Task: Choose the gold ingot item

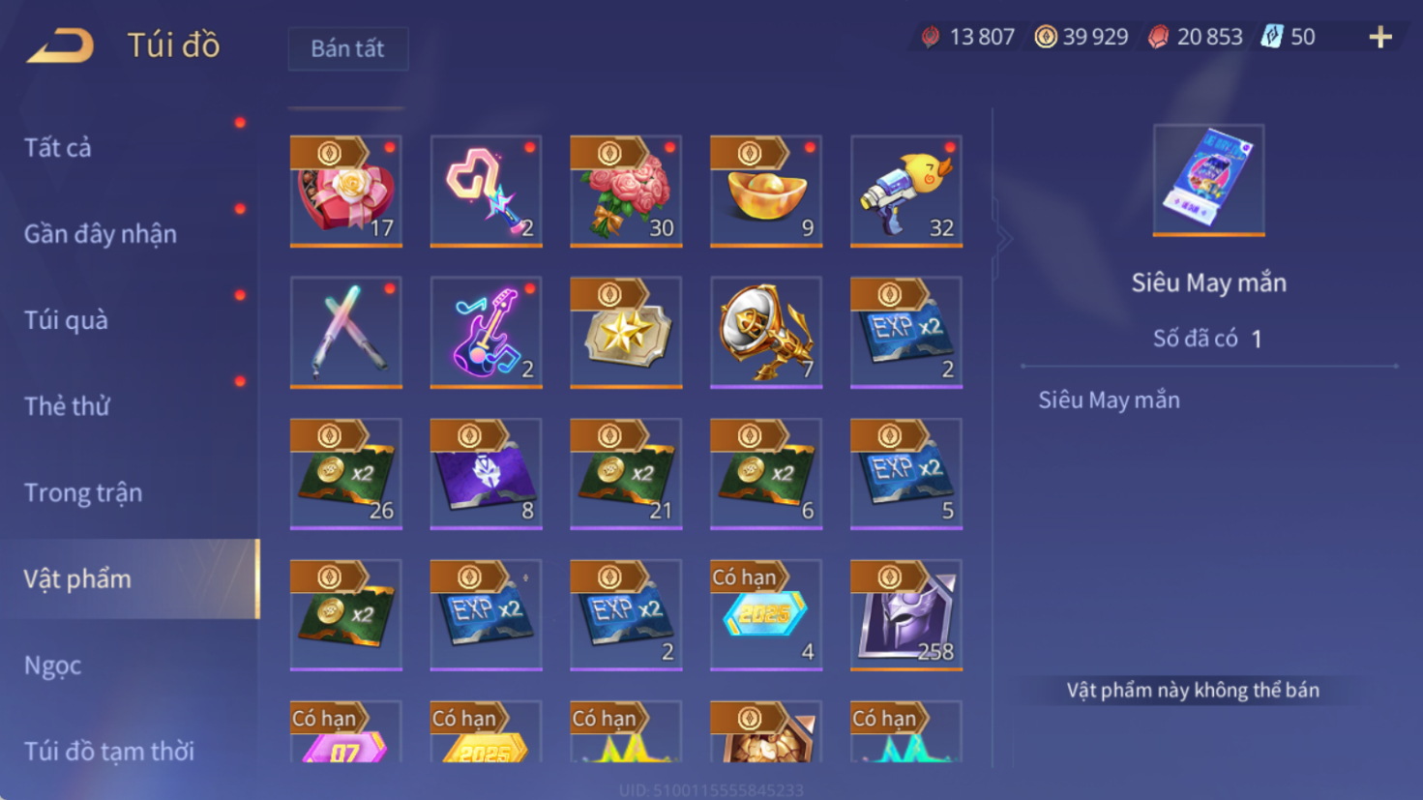Action: tap(766, 191)
